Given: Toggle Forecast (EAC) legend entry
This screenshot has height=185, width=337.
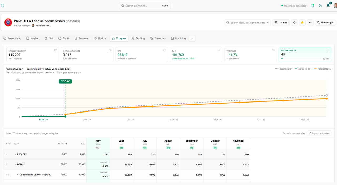Looking at the screenshot, I should (x=323, y=69).
